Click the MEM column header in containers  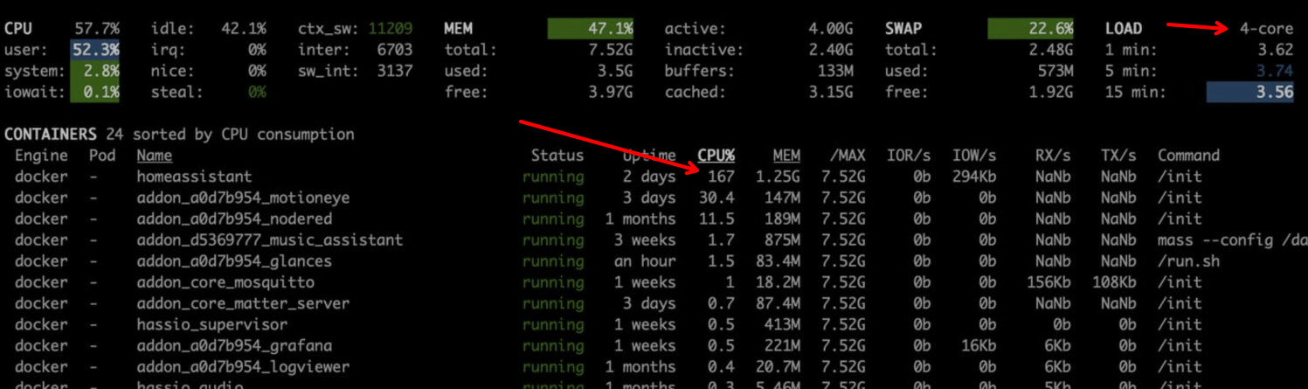[x=786, y=156]
